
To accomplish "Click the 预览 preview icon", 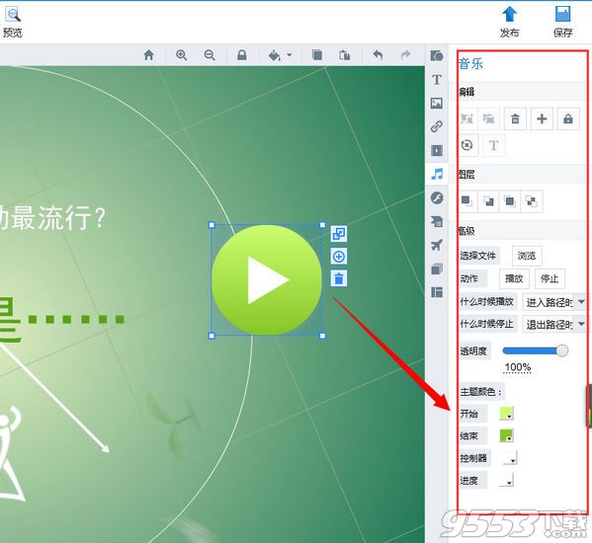I will 13,15.
